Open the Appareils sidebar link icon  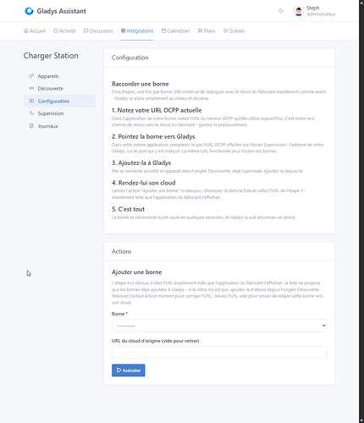point(31,76)
